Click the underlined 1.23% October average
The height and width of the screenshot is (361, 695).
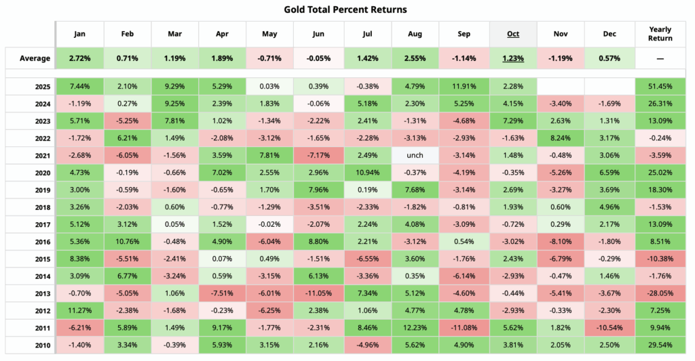pyautogui.click(x=512, y=58)
